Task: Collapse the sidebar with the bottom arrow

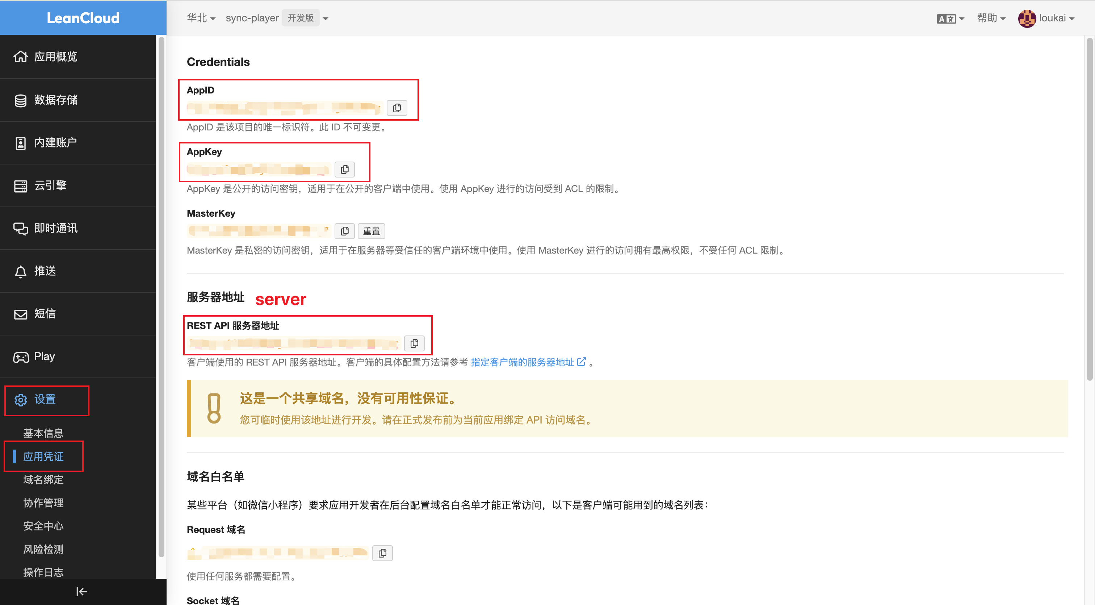Action: click(81, 591)
